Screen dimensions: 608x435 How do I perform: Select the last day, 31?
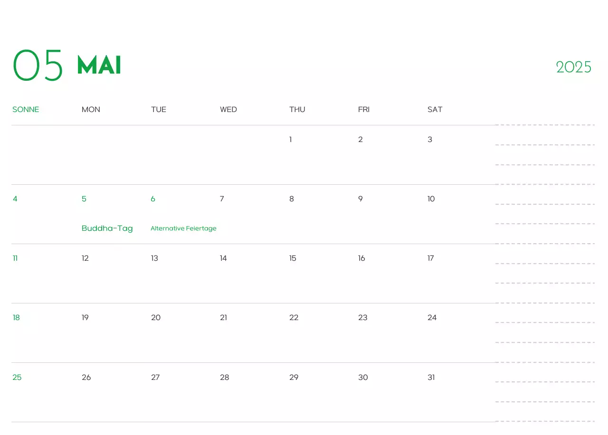click(431, 378)
